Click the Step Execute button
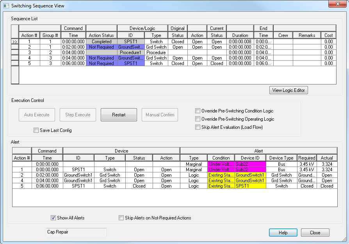Screen dimensions: 349x244 (x=78, y=115)
